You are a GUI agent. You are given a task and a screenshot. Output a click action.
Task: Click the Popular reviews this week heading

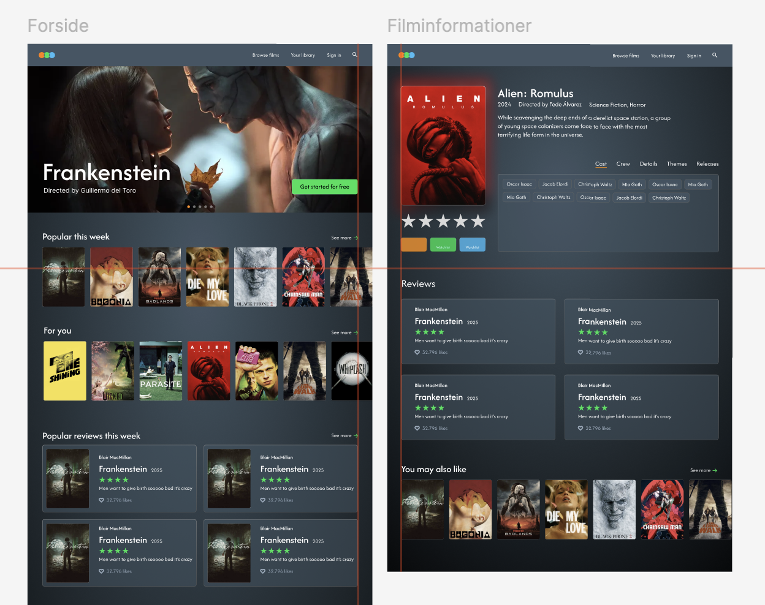pyautogui.click(x=91, y=436)
